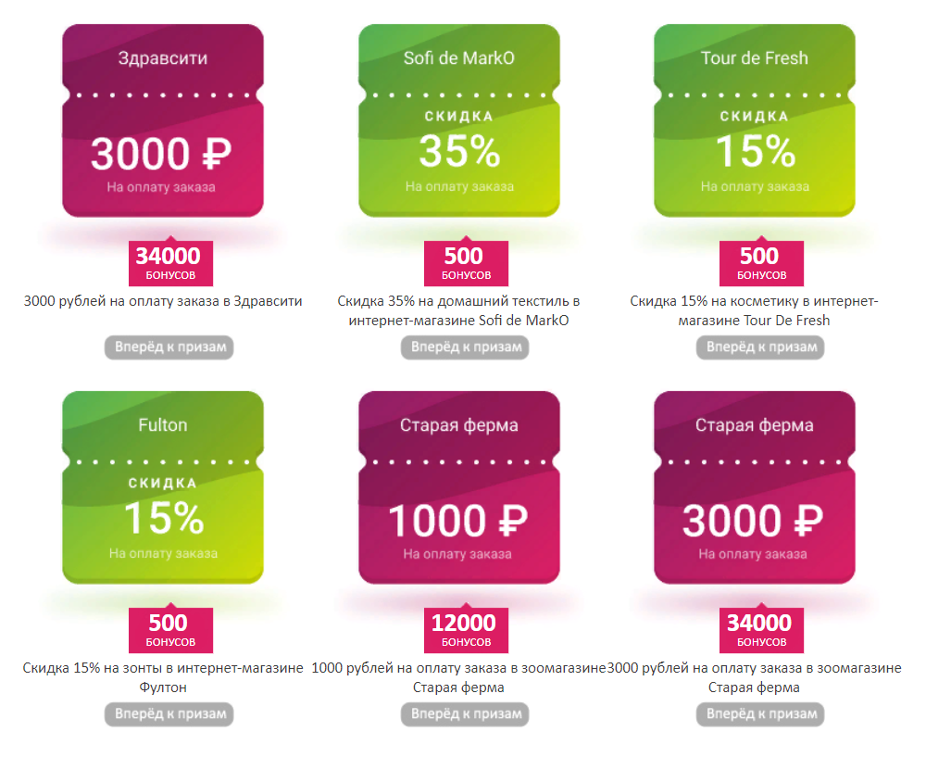Click the 500 бонусов badge under Sofi de MarkO
Image resolution: width=926 pixels, height=782 pixels.
[466, 263]
